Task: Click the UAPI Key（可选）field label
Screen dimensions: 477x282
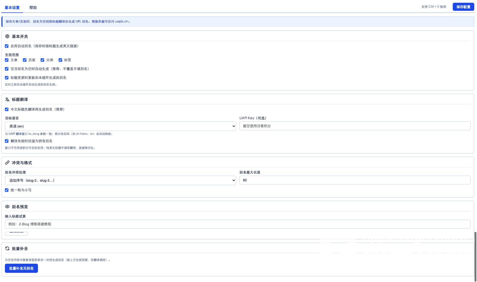Action: click(253, 118)
